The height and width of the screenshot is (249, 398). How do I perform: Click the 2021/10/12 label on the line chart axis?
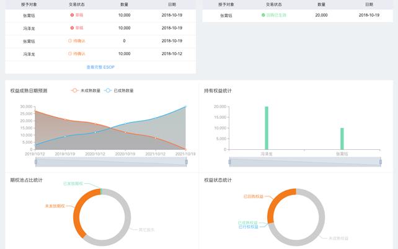pyautogui.click(x=156, y=154)
